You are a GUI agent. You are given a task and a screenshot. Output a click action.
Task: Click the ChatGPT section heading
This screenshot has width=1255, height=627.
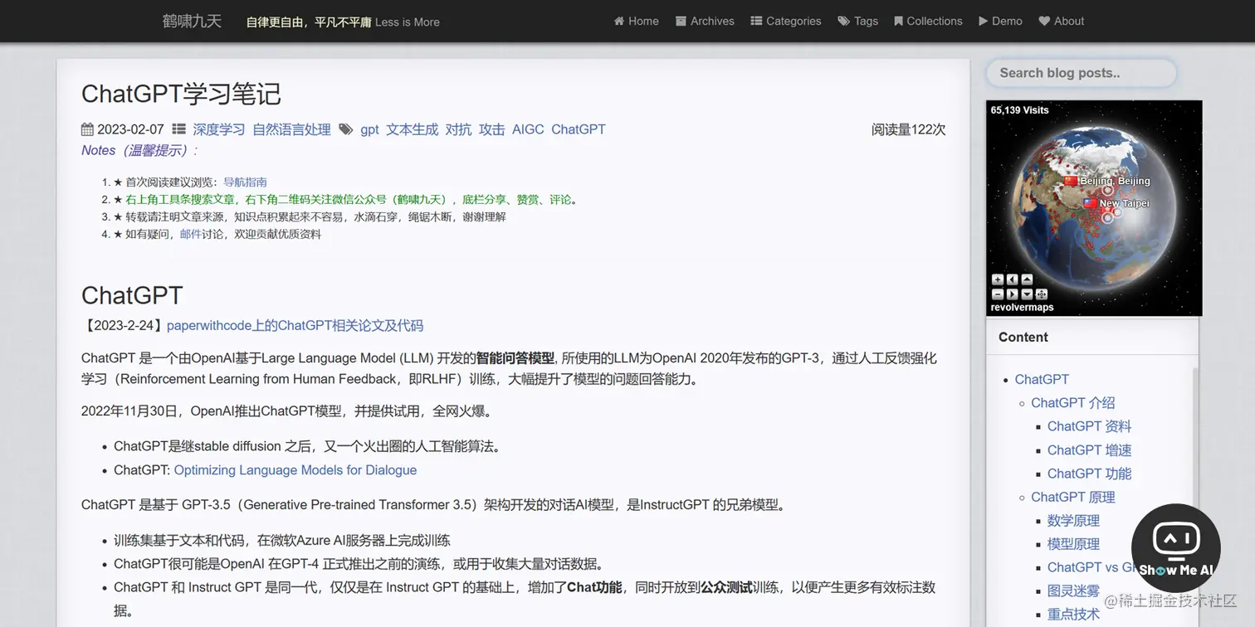pos(132,295)
